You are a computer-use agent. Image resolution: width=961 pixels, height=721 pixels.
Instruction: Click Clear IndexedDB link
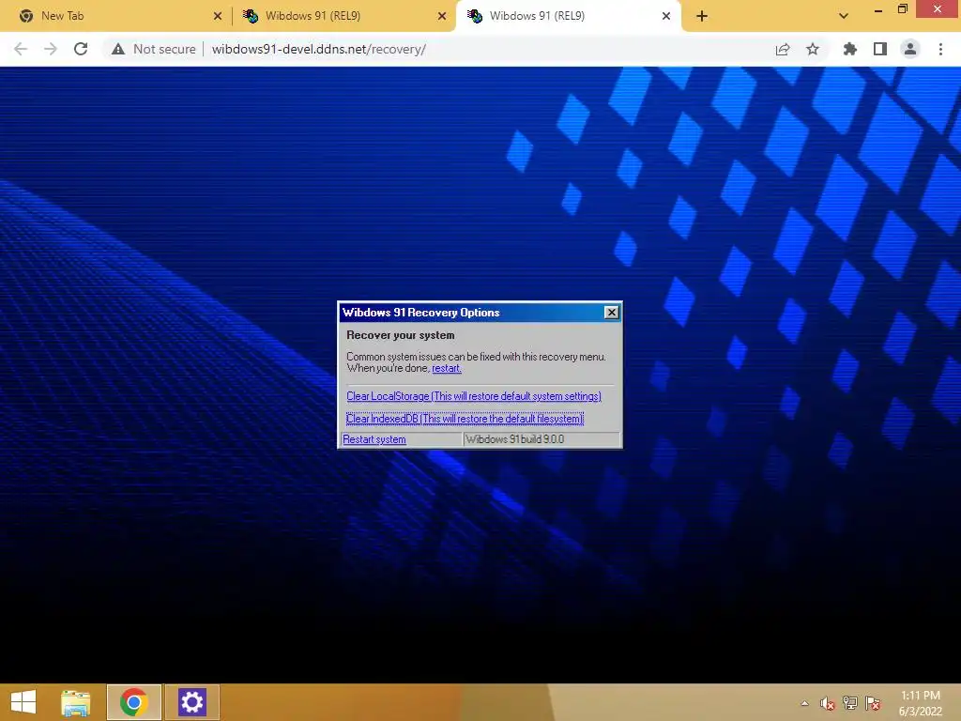pyautogui.click(x=465, y=419)
